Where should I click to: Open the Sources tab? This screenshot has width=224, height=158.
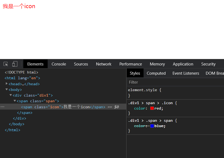click(81, 64)
